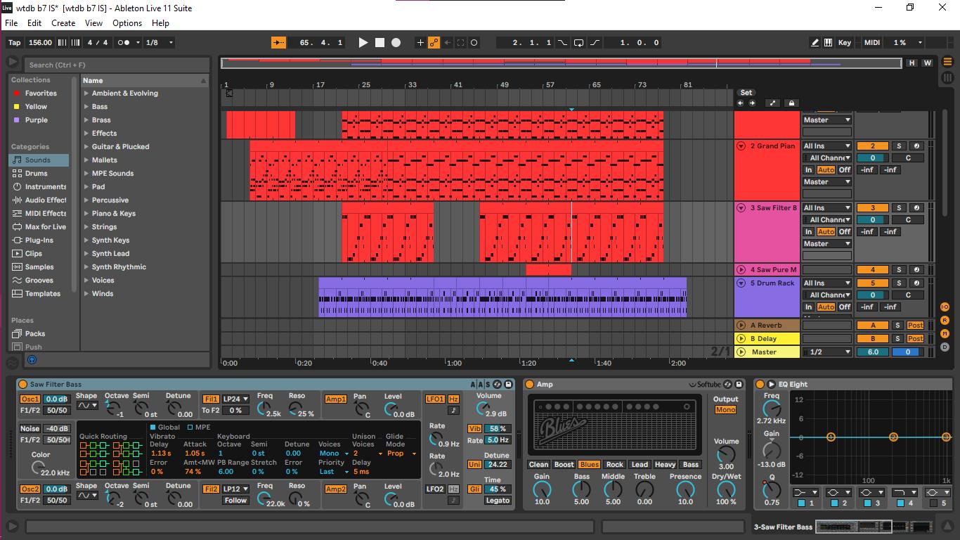Viewport: 960px width, 540px height.
Task: Click the Arrangement Record button
Action: tap(396, 43)
